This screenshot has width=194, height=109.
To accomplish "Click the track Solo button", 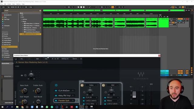I will (x=185, y=19).
